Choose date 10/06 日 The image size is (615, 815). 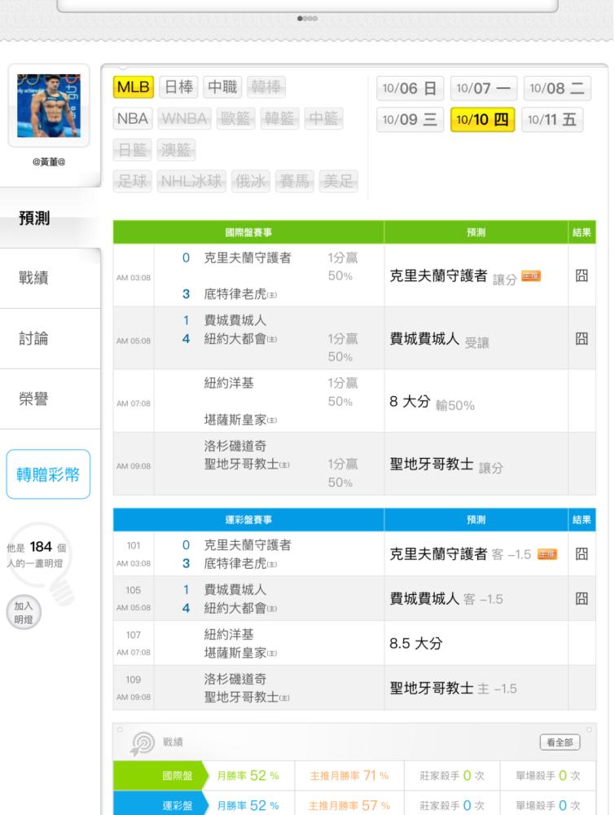pos(410,88)
